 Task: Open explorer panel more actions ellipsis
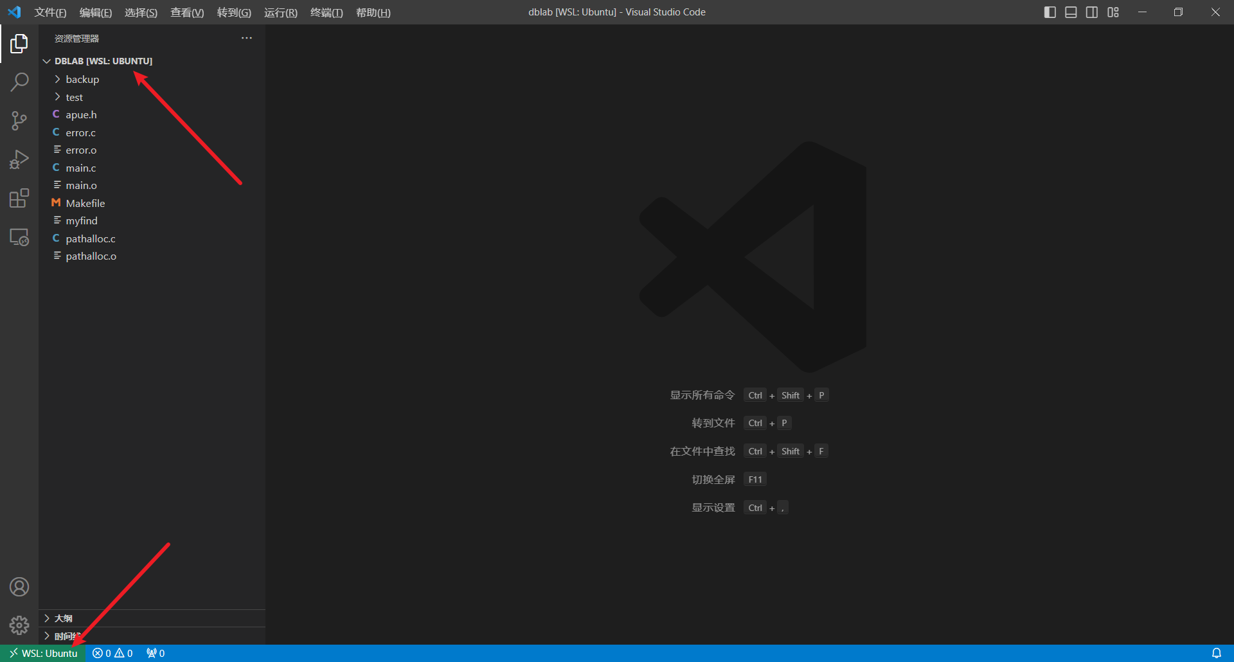tap(247, 38)
